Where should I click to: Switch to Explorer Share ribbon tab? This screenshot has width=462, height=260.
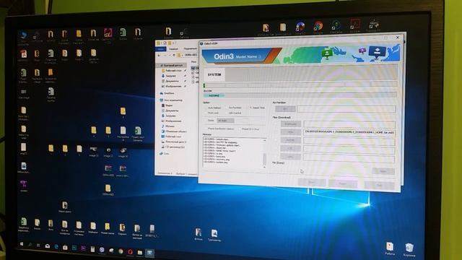click(x=190, y=48)
